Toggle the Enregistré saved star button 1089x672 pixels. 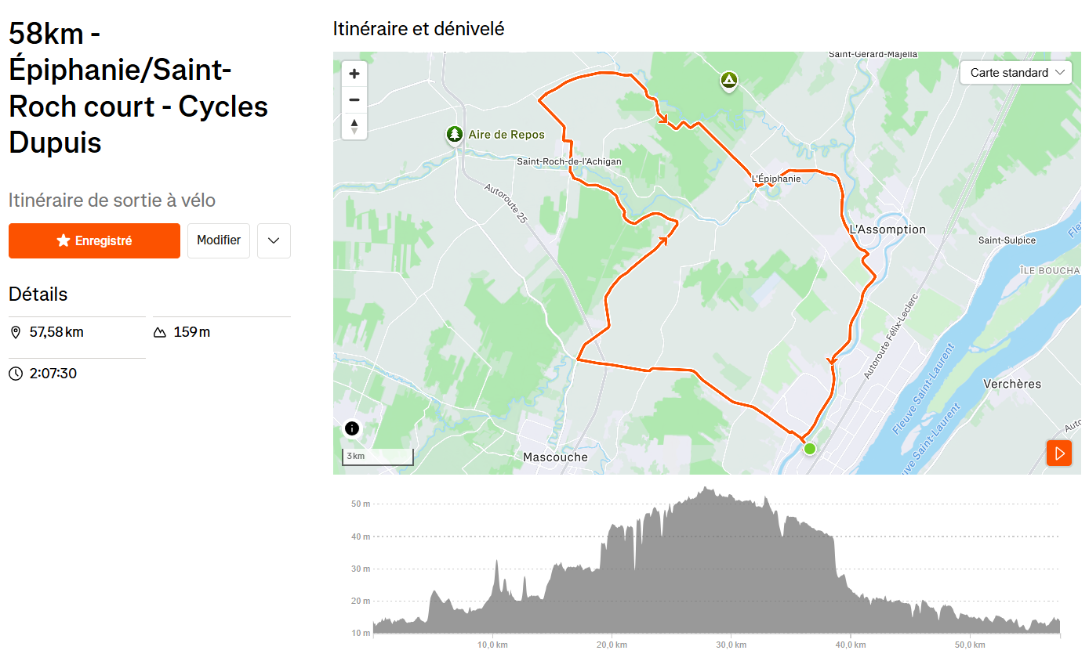click(94, 241)
